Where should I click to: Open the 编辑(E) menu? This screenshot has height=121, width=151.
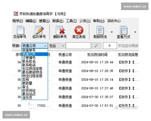pos(31,21)
